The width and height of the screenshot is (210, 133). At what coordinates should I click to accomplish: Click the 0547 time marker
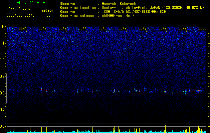(143, 29)
